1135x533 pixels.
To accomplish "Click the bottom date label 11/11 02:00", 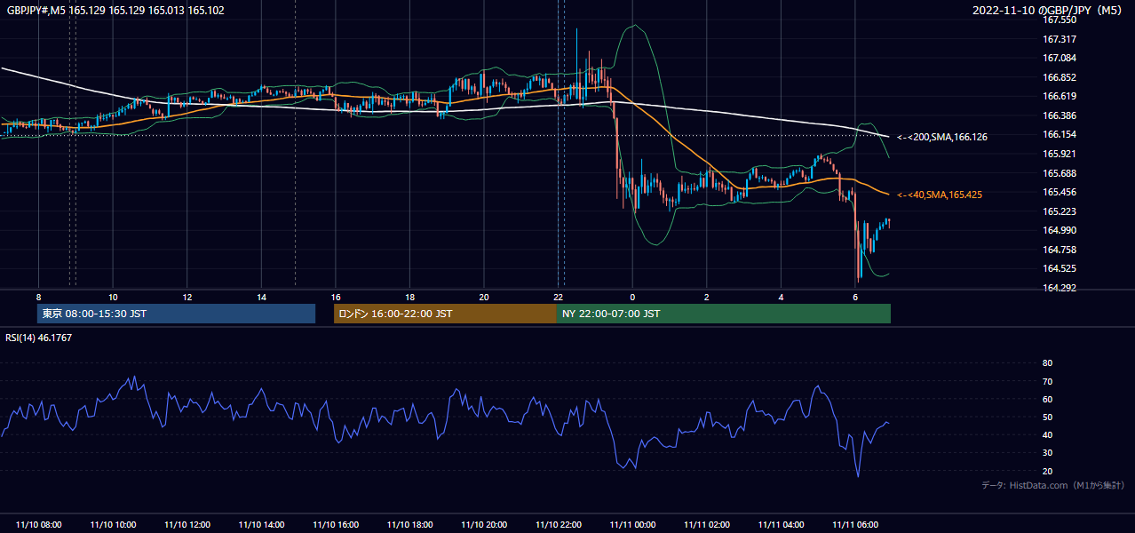I will click(707, 525).
